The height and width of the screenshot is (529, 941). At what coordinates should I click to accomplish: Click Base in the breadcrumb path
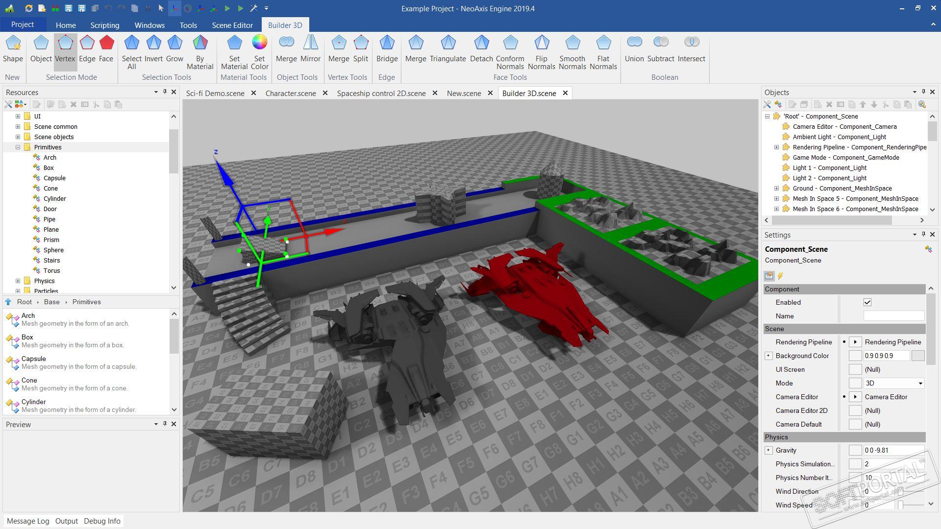(51, 302)
